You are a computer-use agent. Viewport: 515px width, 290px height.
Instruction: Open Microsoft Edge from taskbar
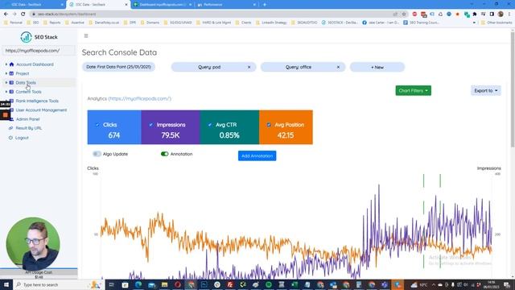(138, 284)
